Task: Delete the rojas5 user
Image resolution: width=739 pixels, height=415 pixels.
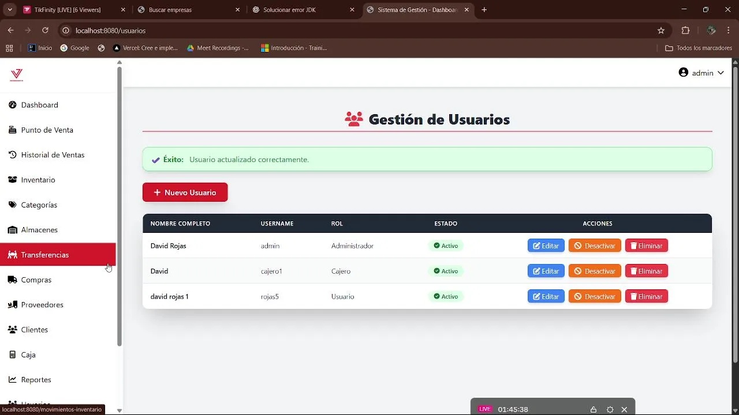Action: point(646,296)
